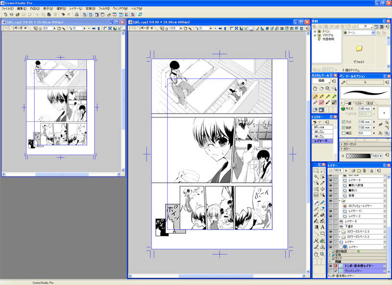392x285 pixels.
Task: Expand the マテリアル tree node
Action: pos(315,35)
